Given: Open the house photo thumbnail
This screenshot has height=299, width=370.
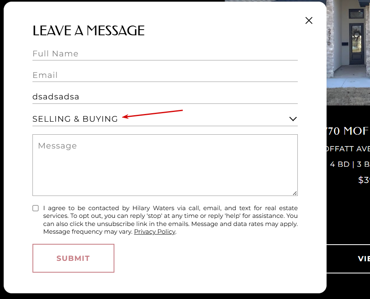Looking at the screenshot, I should pos(348,53).
